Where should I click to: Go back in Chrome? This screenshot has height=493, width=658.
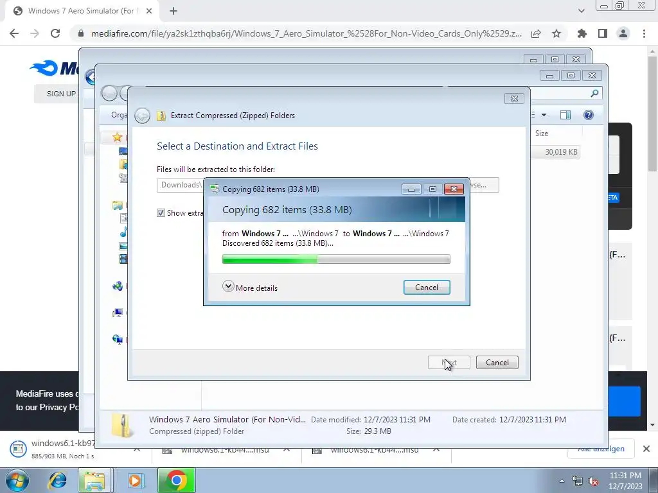pyautogui.click(x=14, y=33)
